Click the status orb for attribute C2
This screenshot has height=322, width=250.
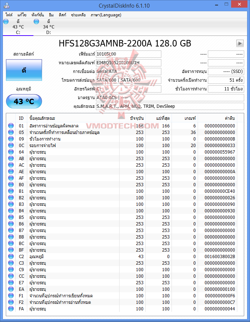(x=11, y=257)
